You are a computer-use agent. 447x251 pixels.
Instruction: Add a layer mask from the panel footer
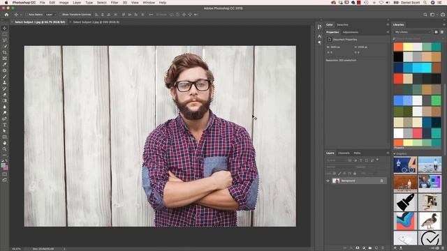[358, 248]
